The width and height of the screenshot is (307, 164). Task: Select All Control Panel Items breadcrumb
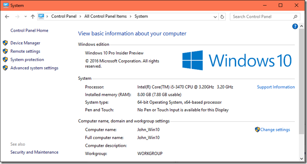point(106,17)
